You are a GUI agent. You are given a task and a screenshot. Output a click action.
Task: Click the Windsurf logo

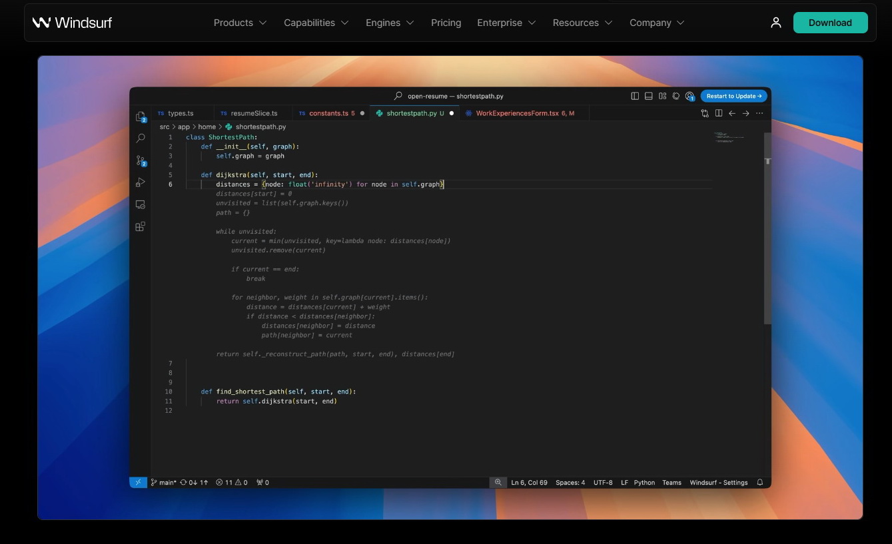[x=72, y=23]
